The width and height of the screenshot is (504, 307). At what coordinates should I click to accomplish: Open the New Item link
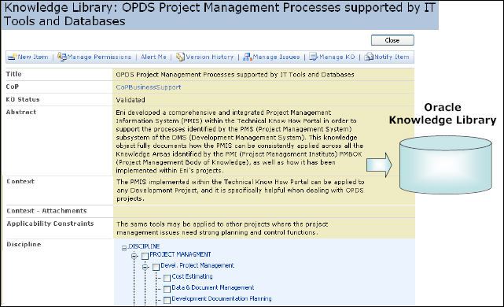(33, 57)
